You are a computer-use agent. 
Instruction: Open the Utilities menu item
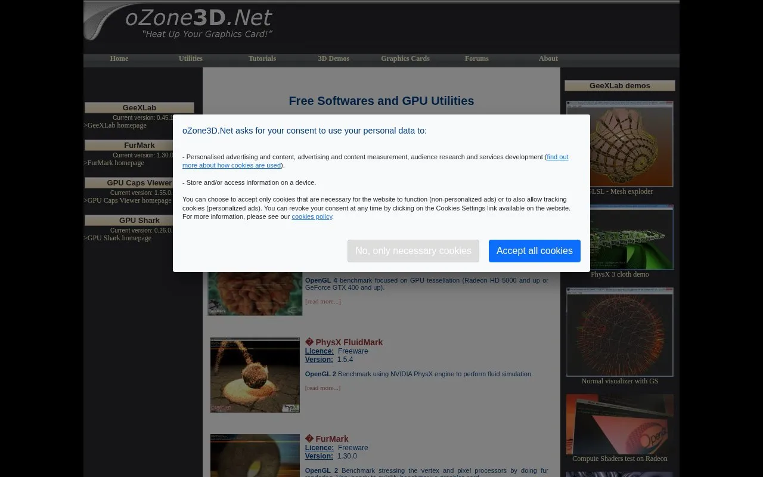pyautogui.click(x=191, y=58)
